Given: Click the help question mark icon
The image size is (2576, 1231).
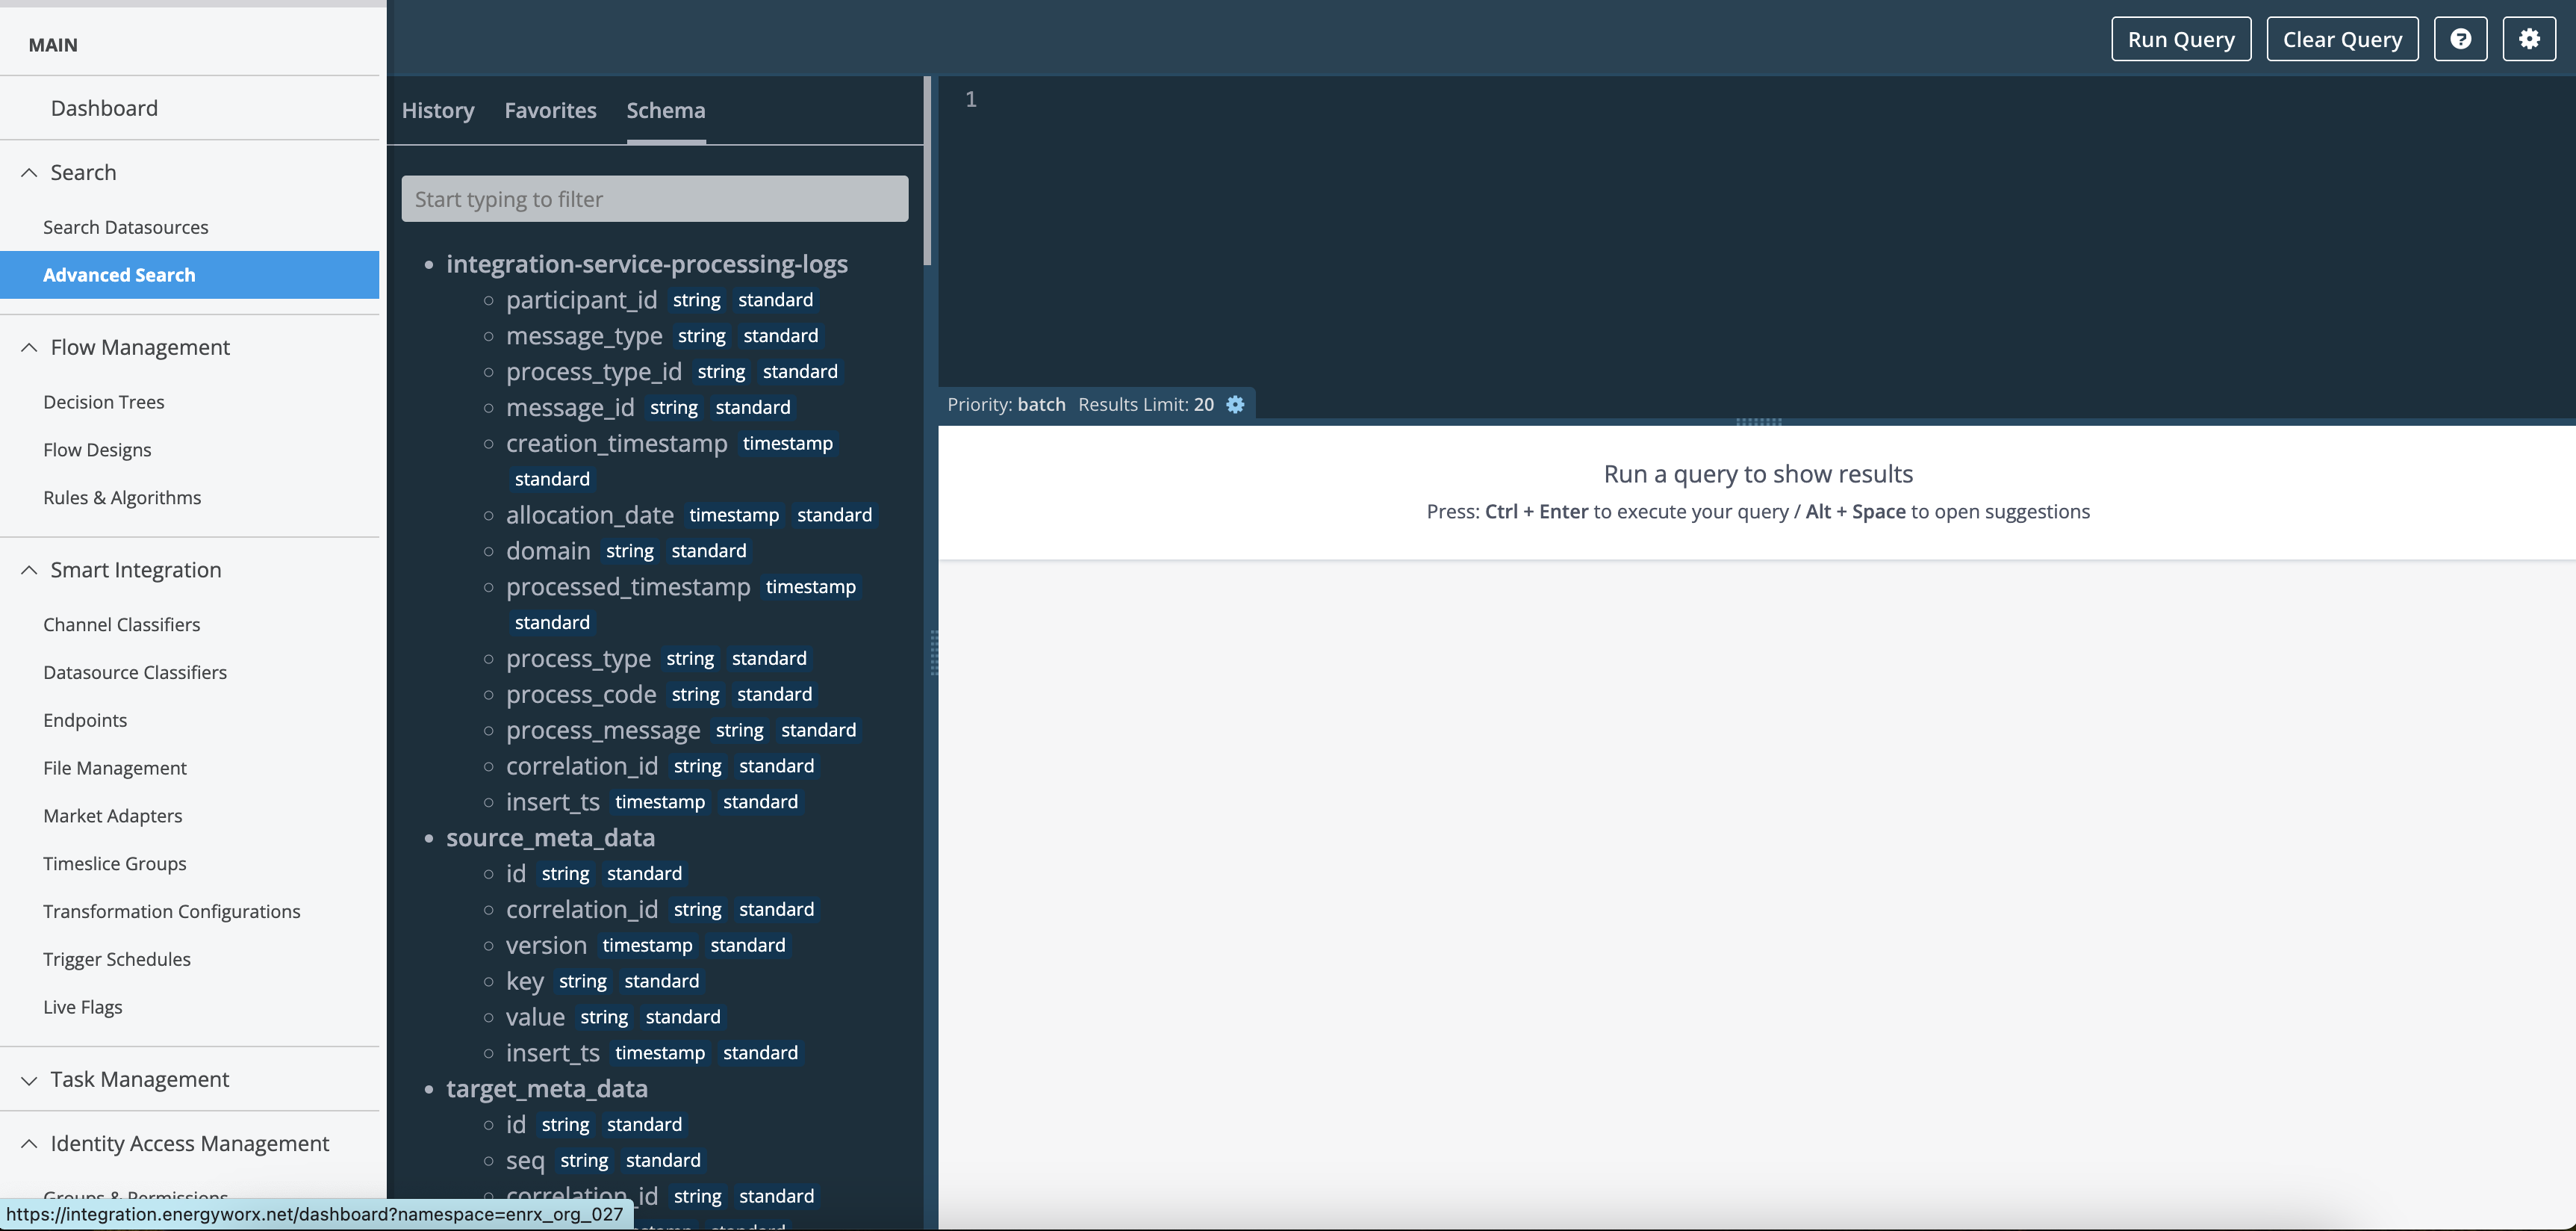Looking at the screenshot, I should point(2460,39).
